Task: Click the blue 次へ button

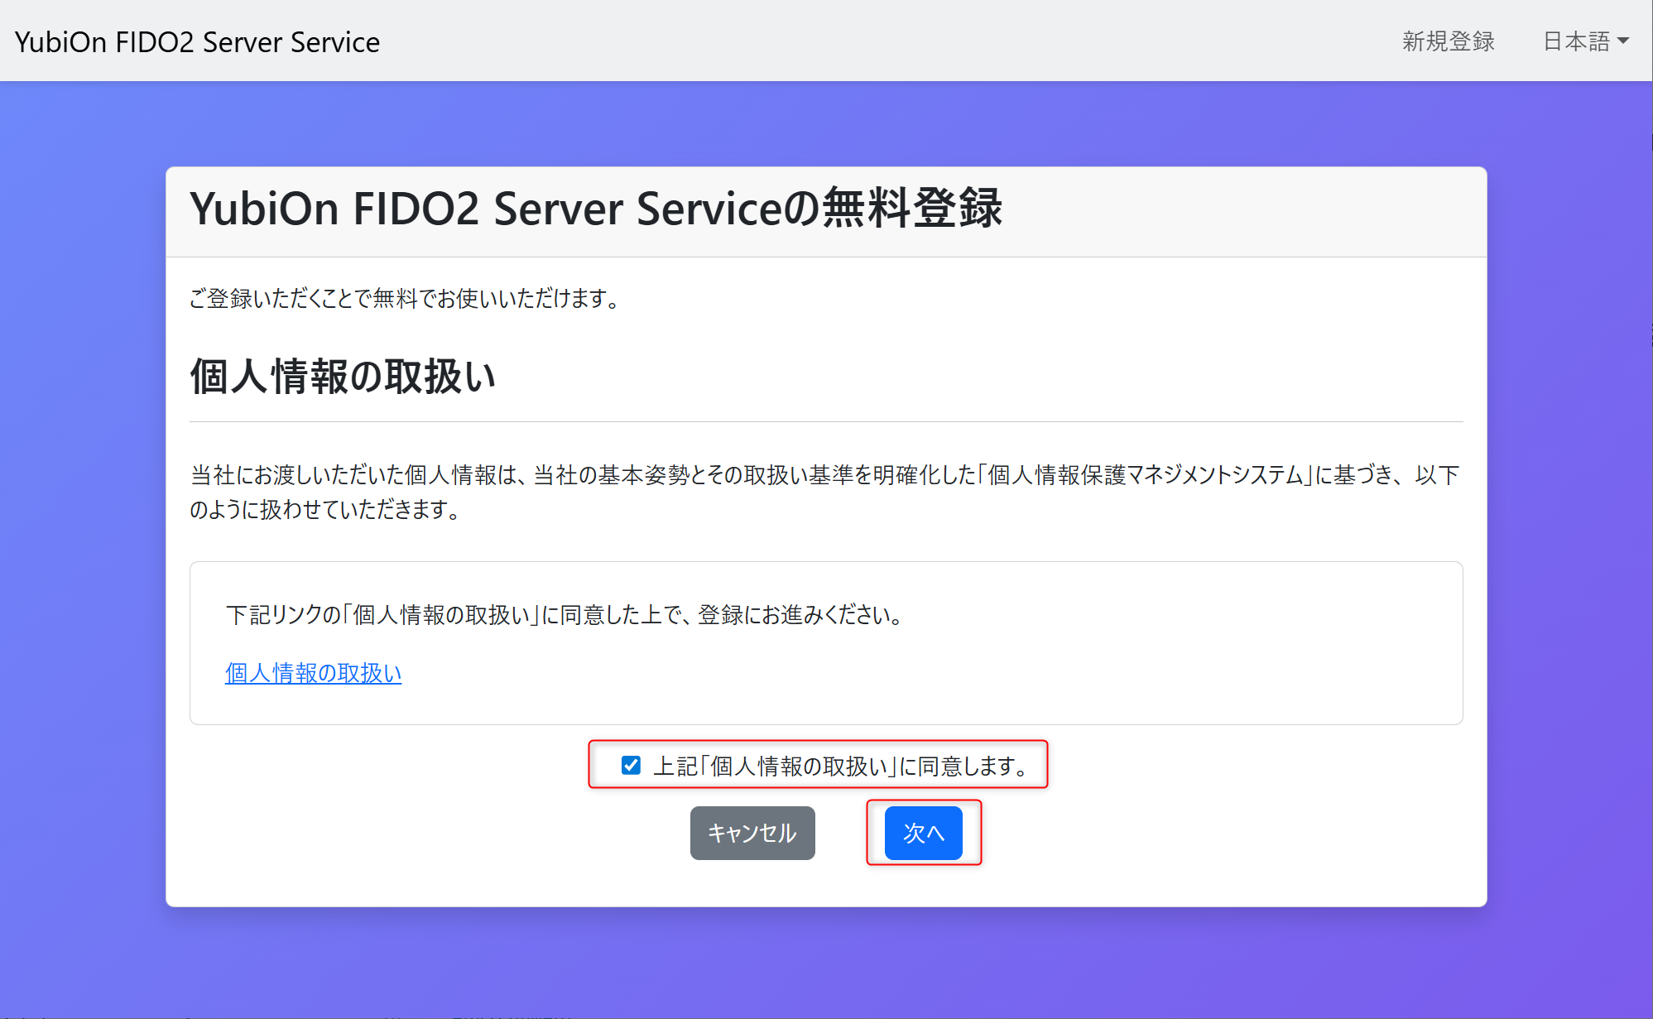Action: click(924, 833)
